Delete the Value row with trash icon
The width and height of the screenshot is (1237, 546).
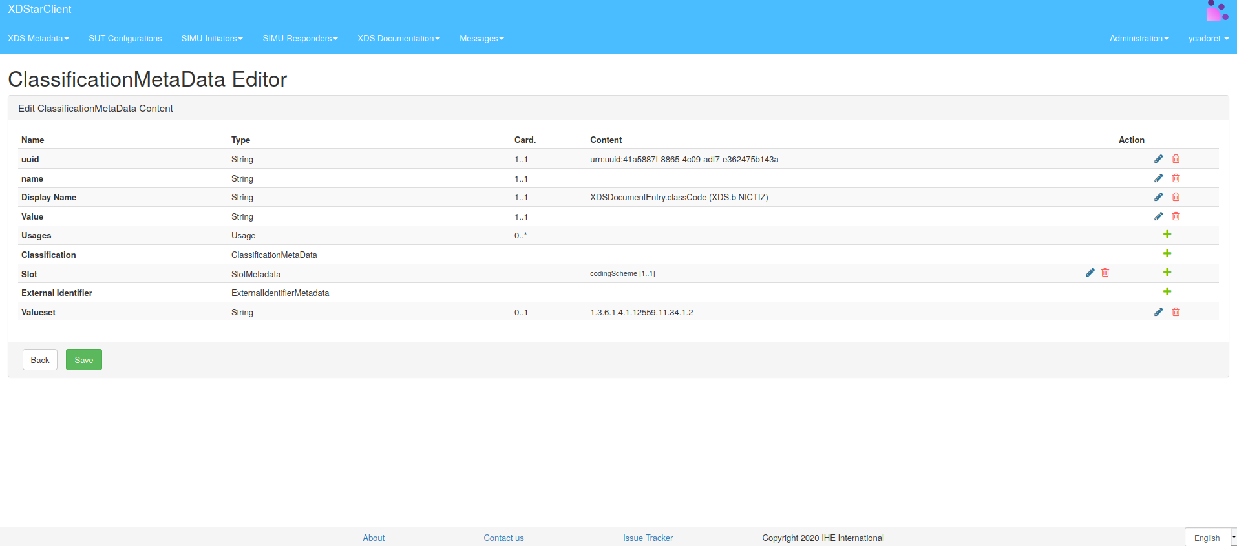[1176, 216]
